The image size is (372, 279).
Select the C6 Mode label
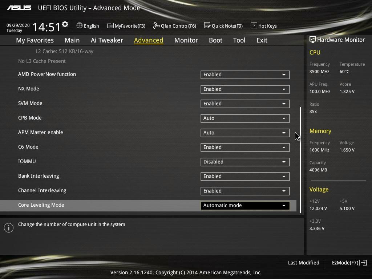(x=28, y=147)
